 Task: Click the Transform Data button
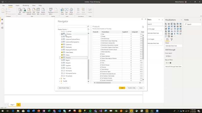pyautogui.click(x=131, y=88)
